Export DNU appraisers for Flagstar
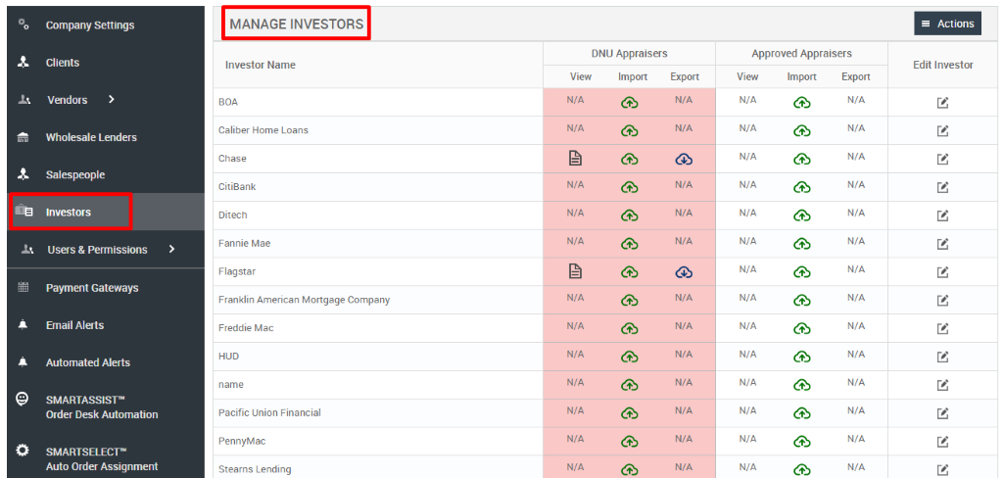Viewport: 1003px width, 478px height. (685, 272)
